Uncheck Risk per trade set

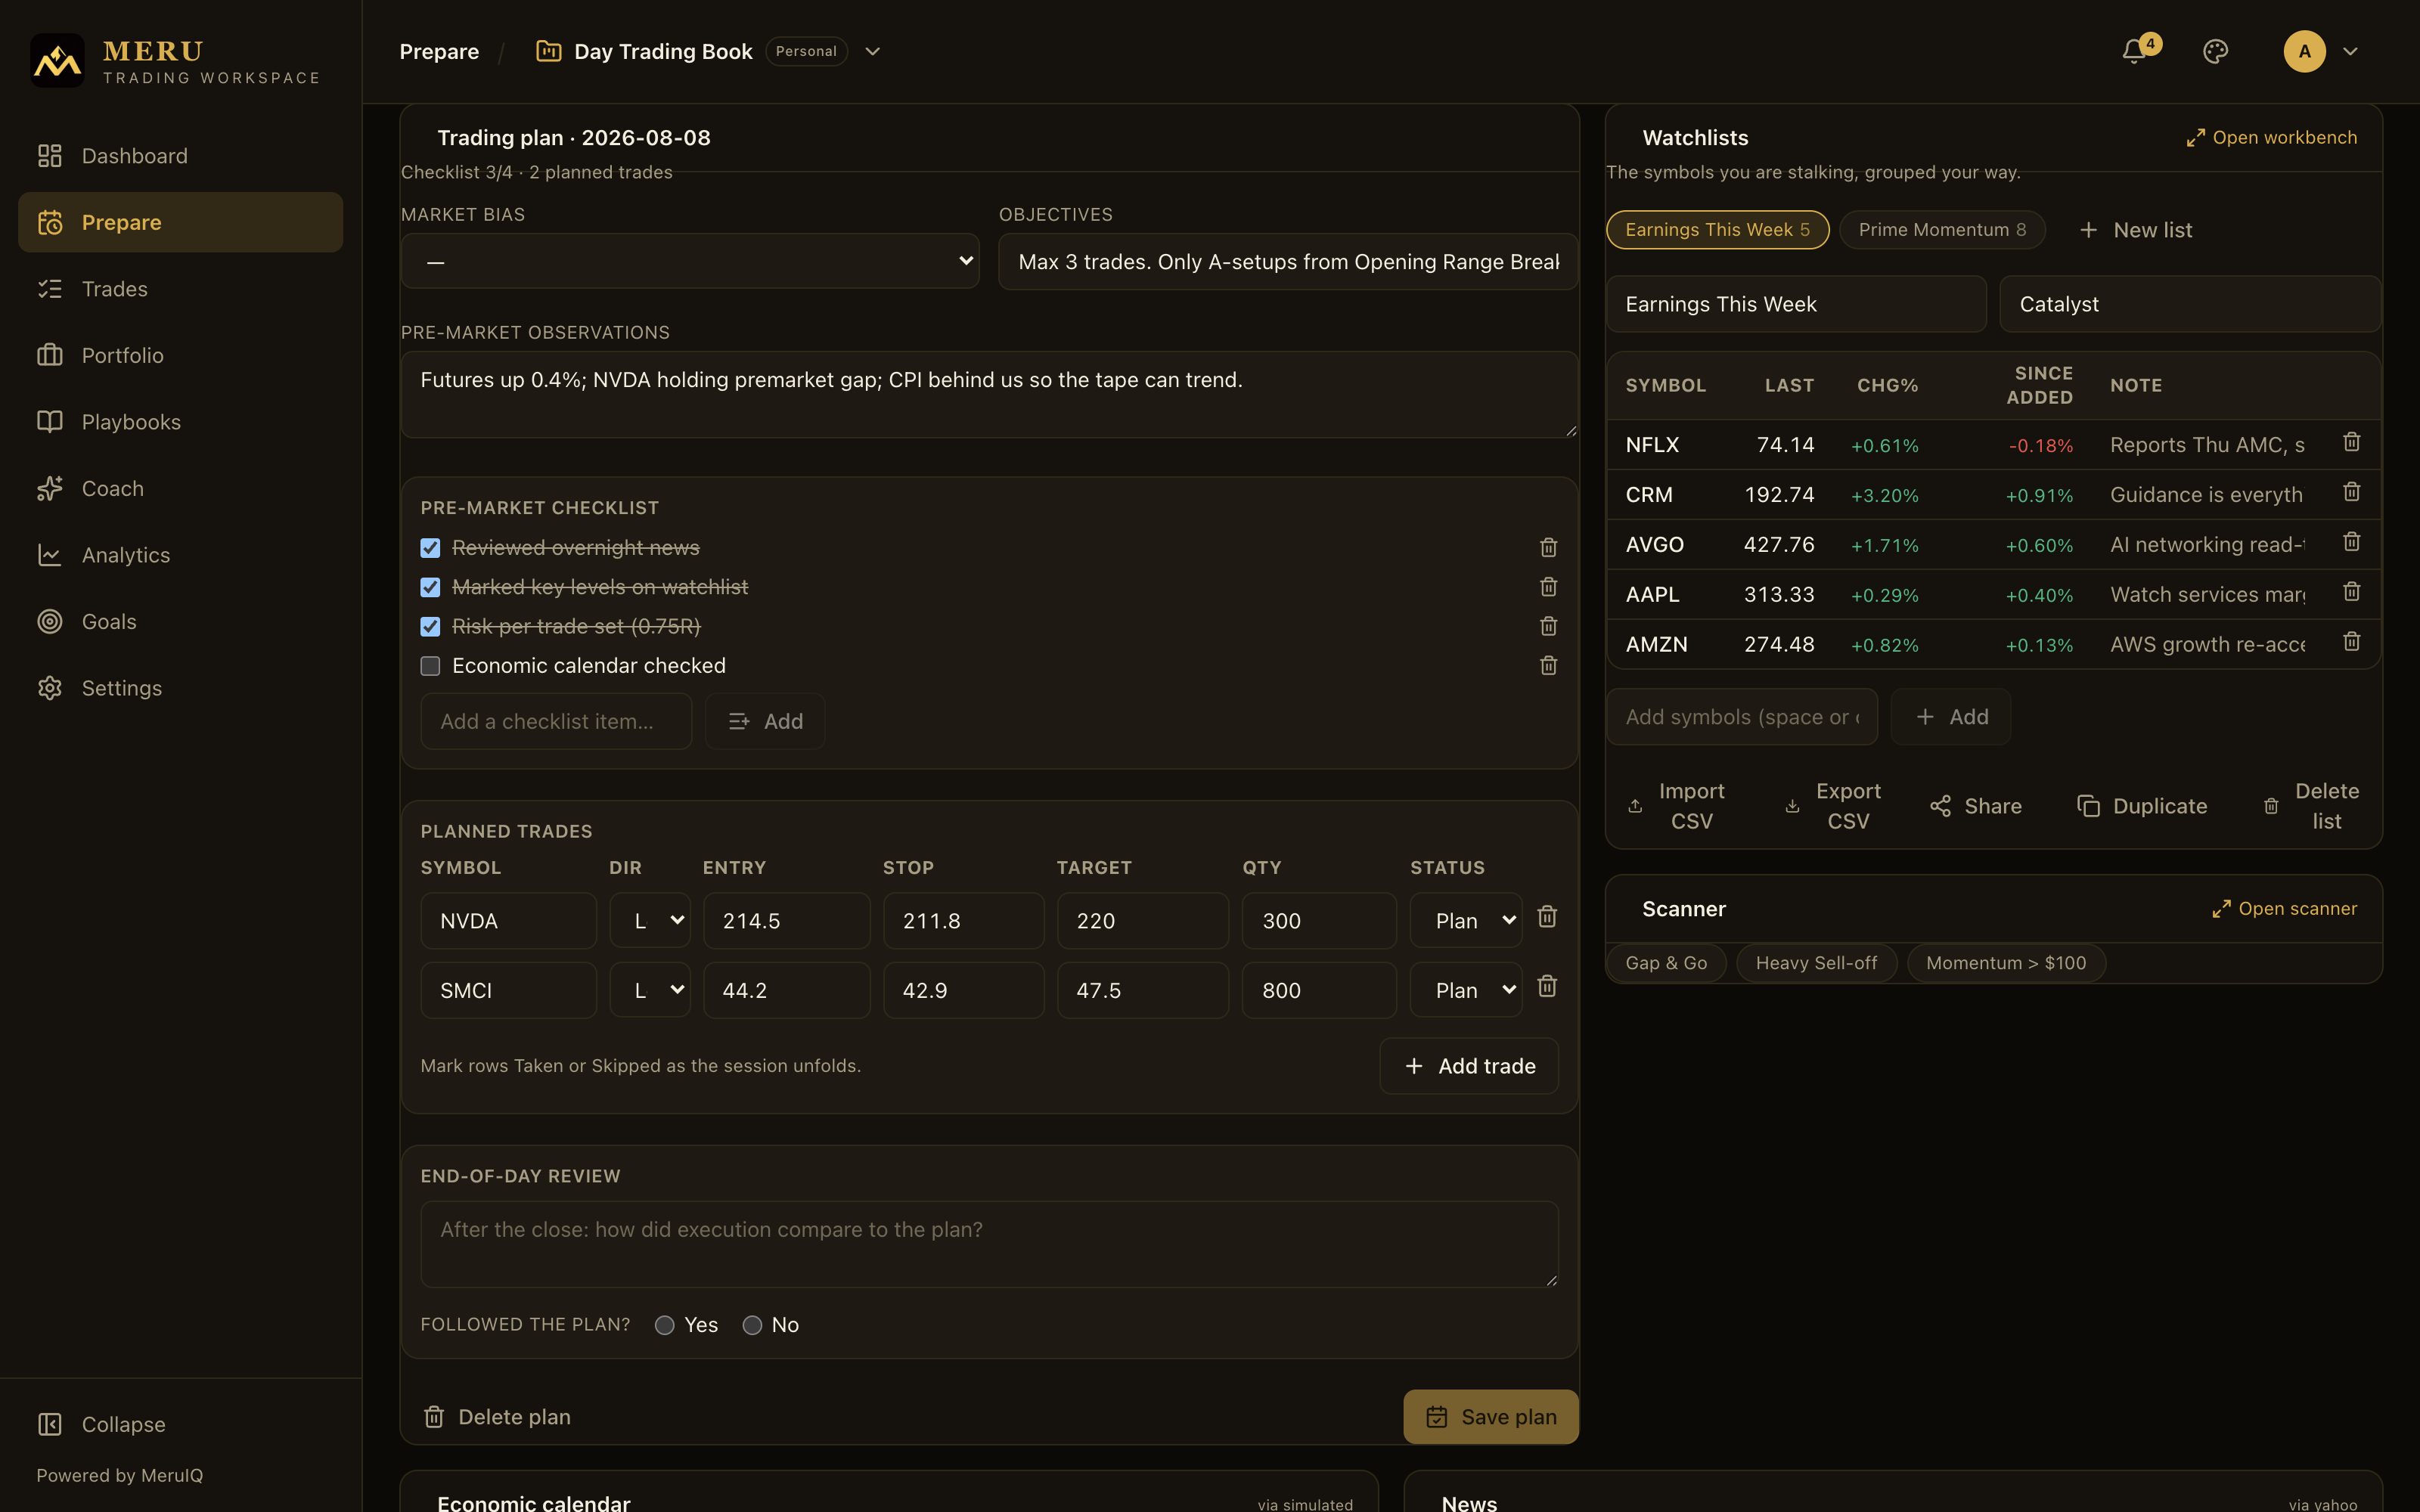(x=430, y=627)
